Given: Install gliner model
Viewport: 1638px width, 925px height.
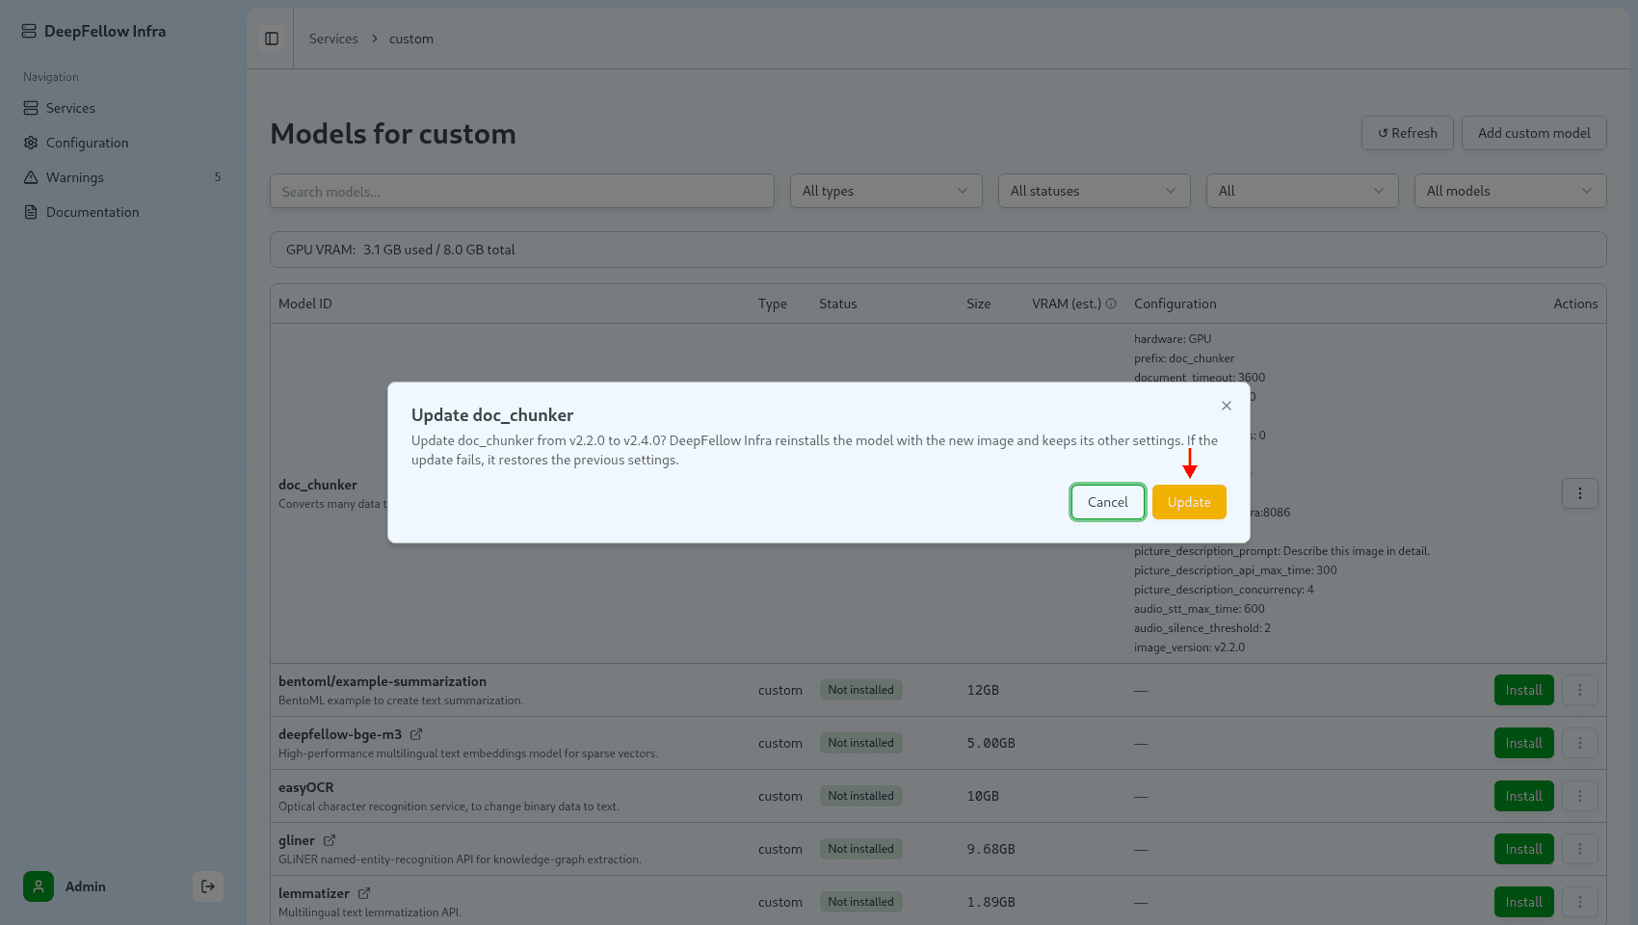Looking at the screenshot, I should [1524, 849].
